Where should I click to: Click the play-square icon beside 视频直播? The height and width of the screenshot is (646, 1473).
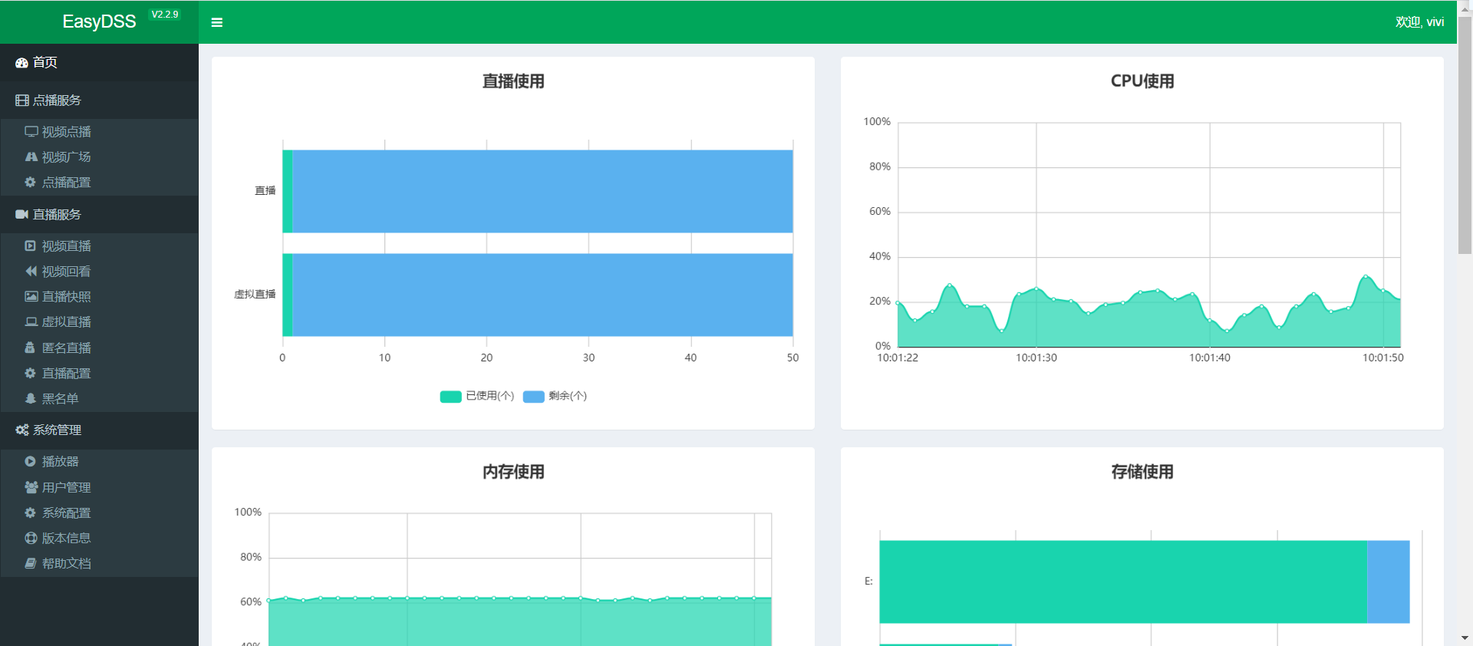pyautogui.click(x=31, y=246)
